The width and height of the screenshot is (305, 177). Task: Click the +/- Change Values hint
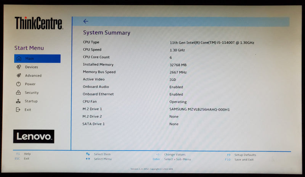coord(171,154)
